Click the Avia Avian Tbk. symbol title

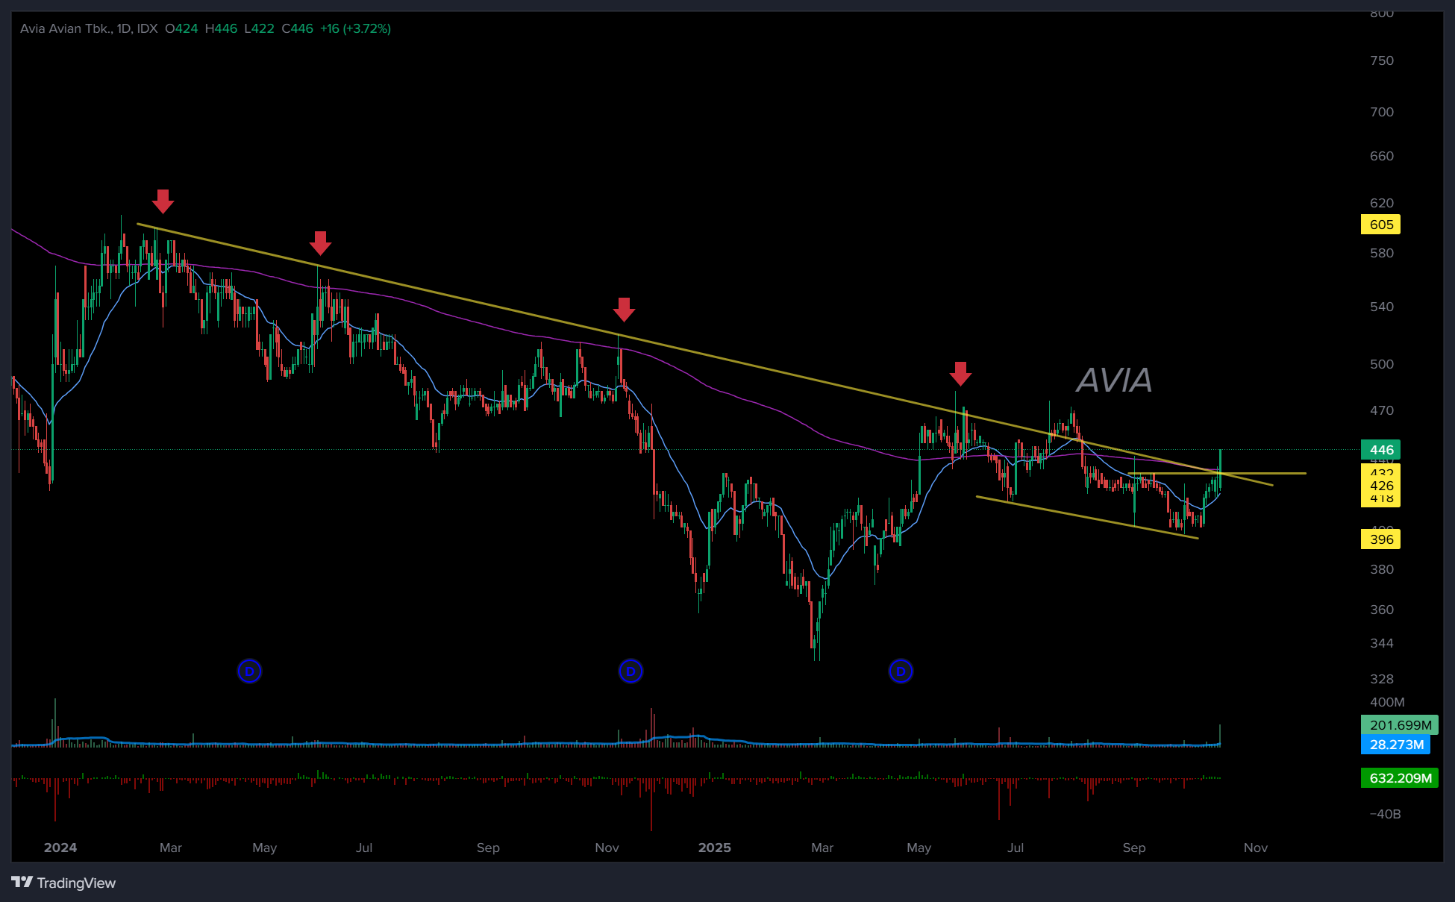point(66,28)
